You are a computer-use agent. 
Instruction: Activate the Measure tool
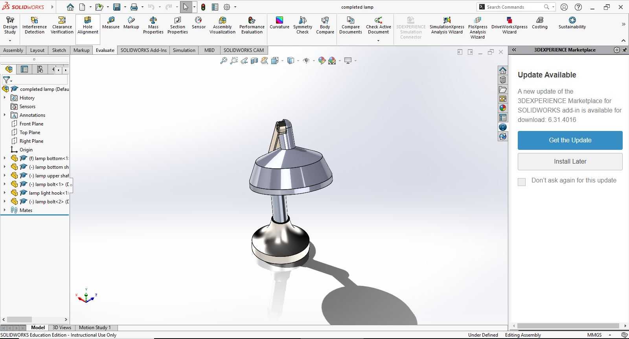click(111, 23)
